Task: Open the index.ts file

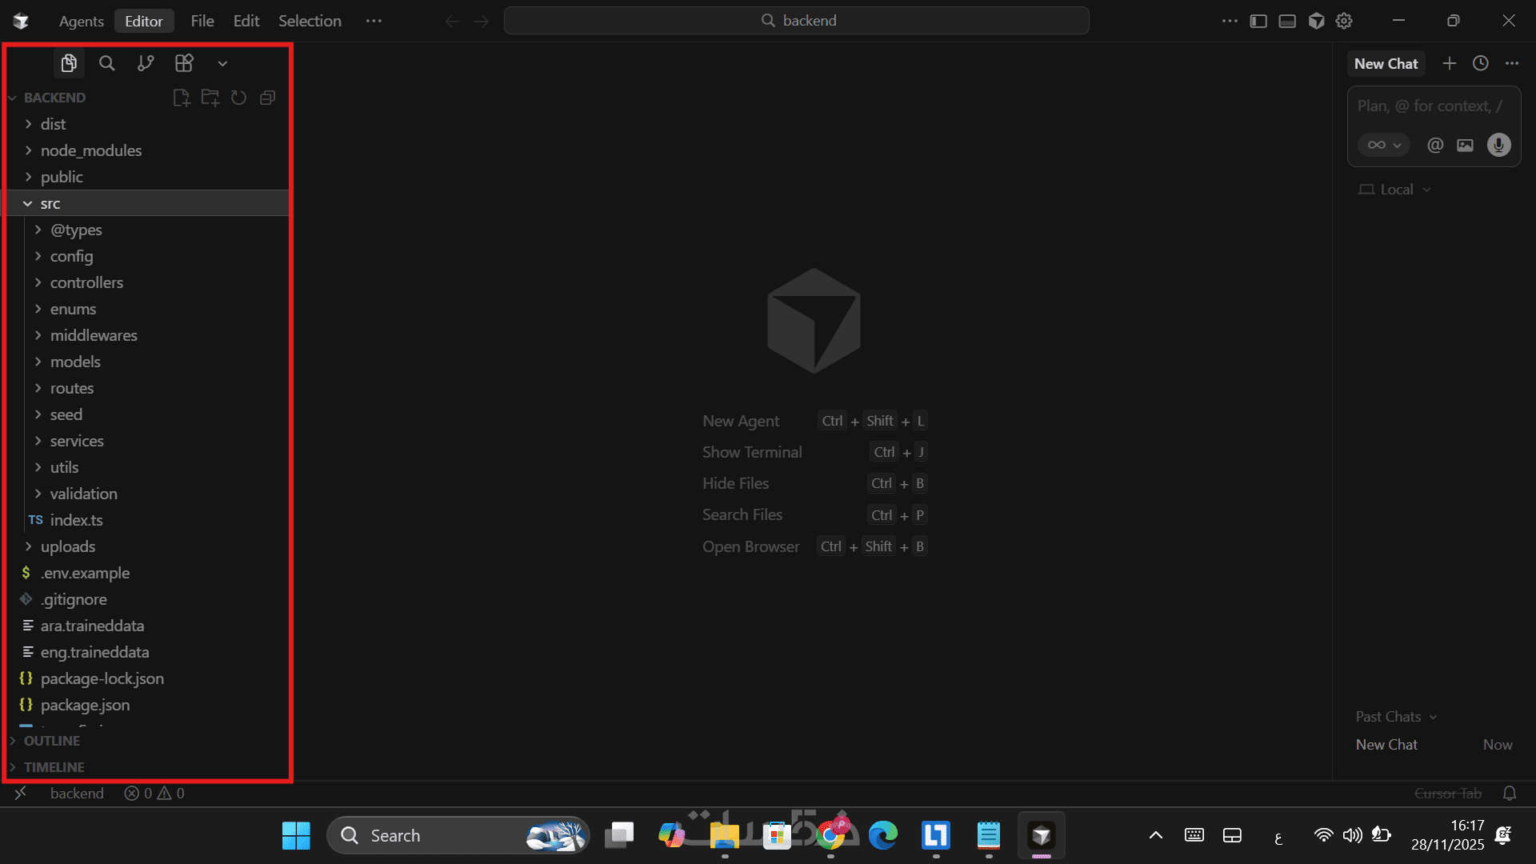Action: [x=76, y=520]
